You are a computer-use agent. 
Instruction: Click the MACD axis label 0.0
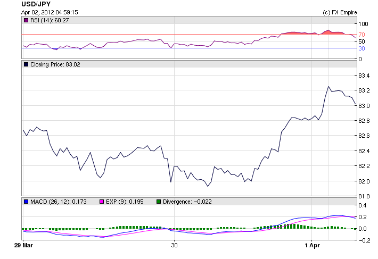363,229
